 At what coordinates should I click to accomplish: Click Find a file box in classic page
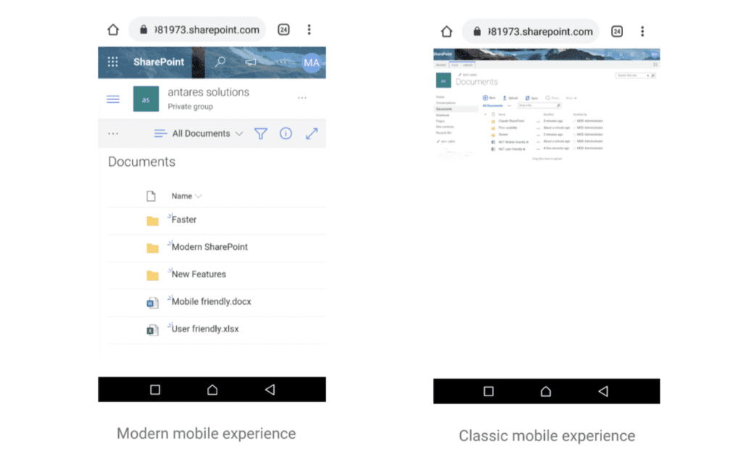[539, 106]
